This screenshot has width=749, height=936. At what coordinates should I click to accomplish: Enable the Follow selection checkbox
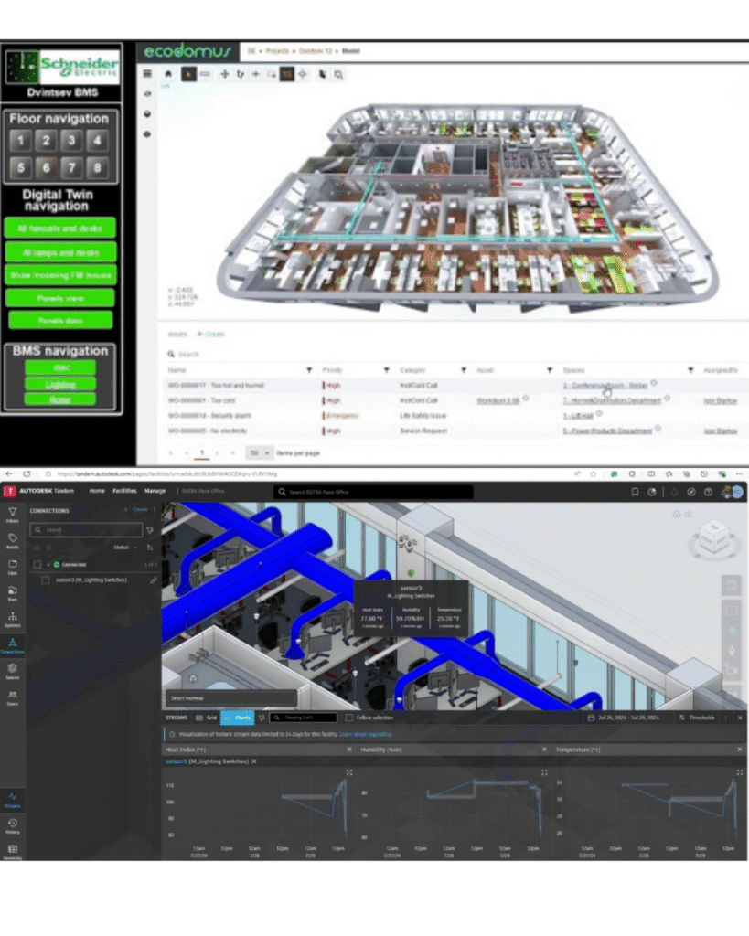point(349,718)
